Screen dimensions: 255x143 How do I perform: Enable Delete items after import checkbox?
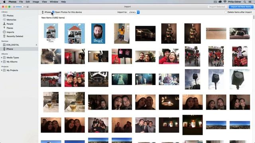coord(226,12)
